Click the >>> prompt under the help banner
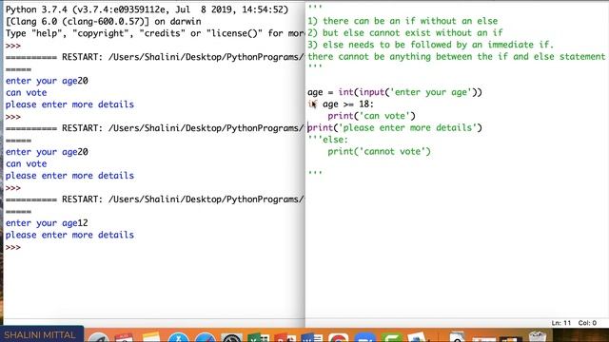This screenshot has height=342, width=609. point(12,46)
